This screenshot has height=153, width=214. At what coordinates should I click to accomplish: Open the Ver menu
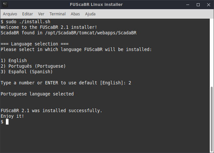tap(41, 14)
